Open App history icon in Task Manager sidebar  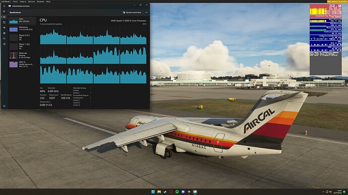[x=4, y=22]
